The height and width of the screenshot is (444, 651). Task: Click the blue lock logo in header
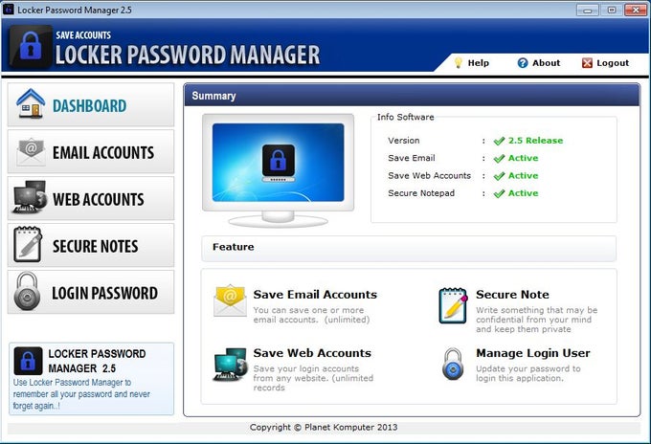(32, 47)
